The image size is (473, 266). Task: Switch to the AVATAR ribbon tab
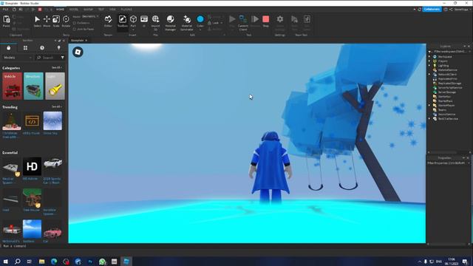click(x=88, y=10)
